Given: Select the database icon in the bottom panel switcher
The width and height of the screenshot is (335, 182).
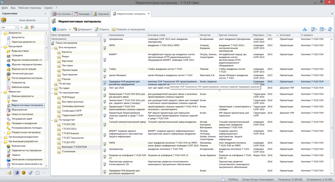Looking at the screenshot, I should 16,173.
